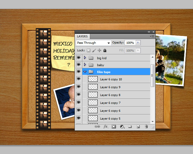This screenshot has height=154, width=193.
Task: Toggle visibility of baby group
Action: 78,65
